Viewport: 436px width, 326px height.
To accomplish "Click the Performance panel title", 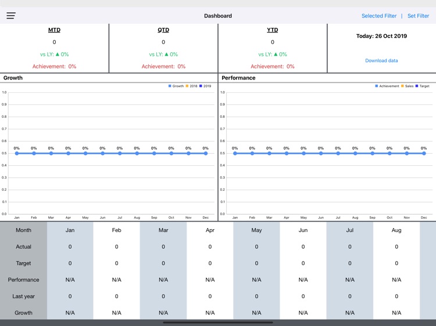I will pos(238,78).
